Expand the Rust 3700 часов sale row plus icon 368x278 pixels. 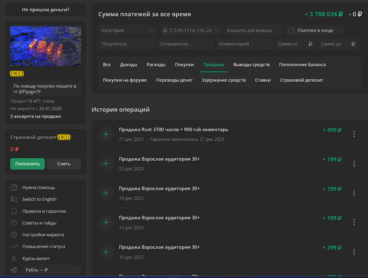(x=106, y=134)
